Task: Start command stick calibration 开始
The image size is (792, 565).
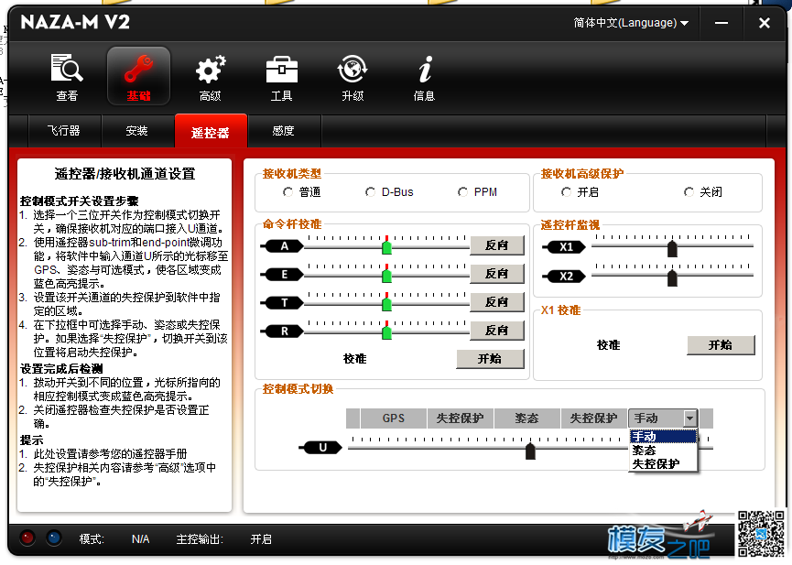Action: coord(490,359)
